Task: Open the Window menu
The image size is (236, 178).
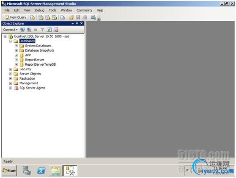Action: (66, 10)
